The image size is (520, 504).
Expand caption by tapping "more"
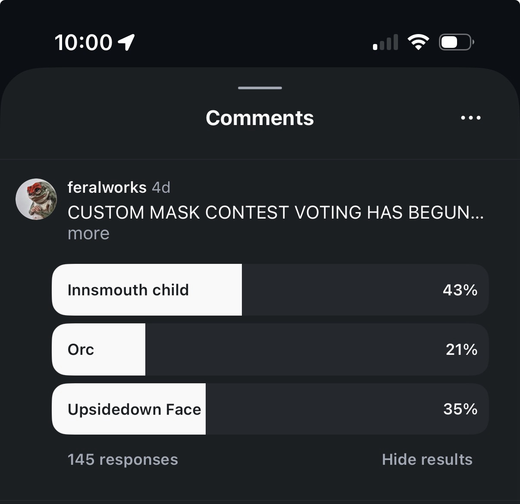[x=88, y=234]
